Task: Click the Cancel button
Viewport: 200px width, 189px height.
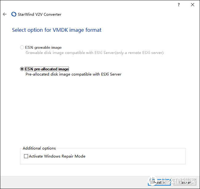Action: [x=185, y=182]
